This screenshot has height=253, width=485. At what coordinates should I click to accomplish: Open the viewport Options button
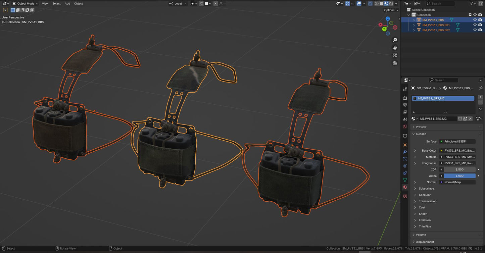(x=391, y=10)
